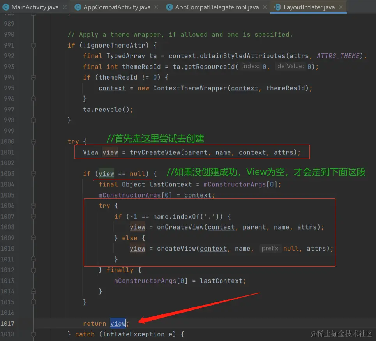Activate the LayoutInflater.java tab
This screenshot has width=376, height=341.
309,7
